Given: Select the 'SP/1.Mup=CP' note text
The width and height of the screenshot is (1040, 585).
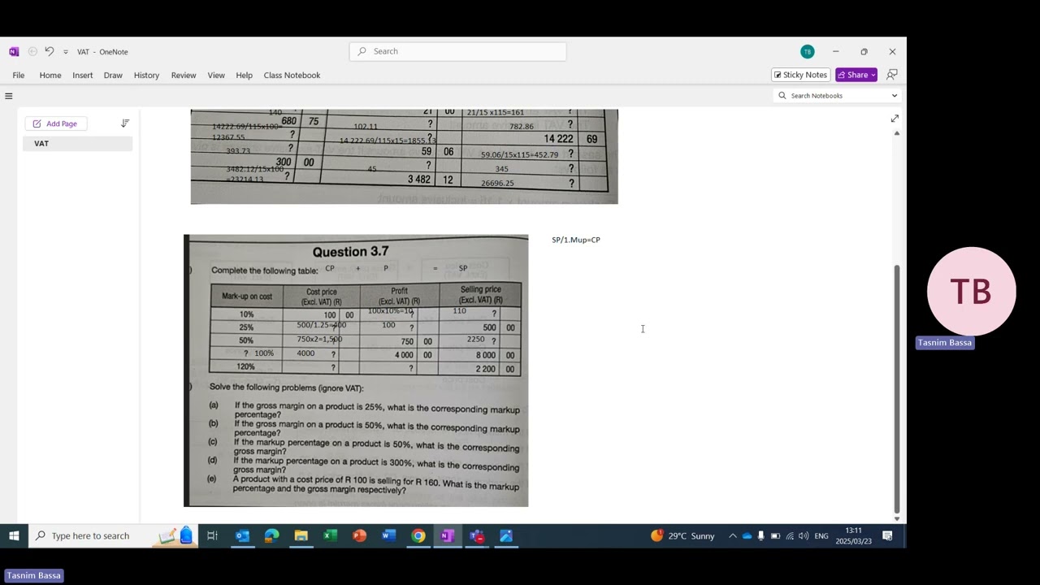Looking at the screenshot, I should tap(576, 240).
